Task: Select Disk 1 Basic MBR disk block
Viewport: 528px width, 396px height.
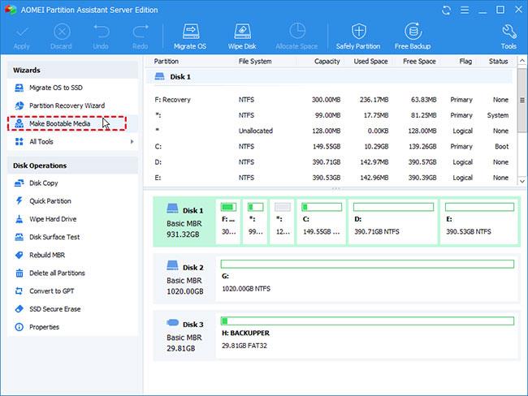Action: click(184, 222)
